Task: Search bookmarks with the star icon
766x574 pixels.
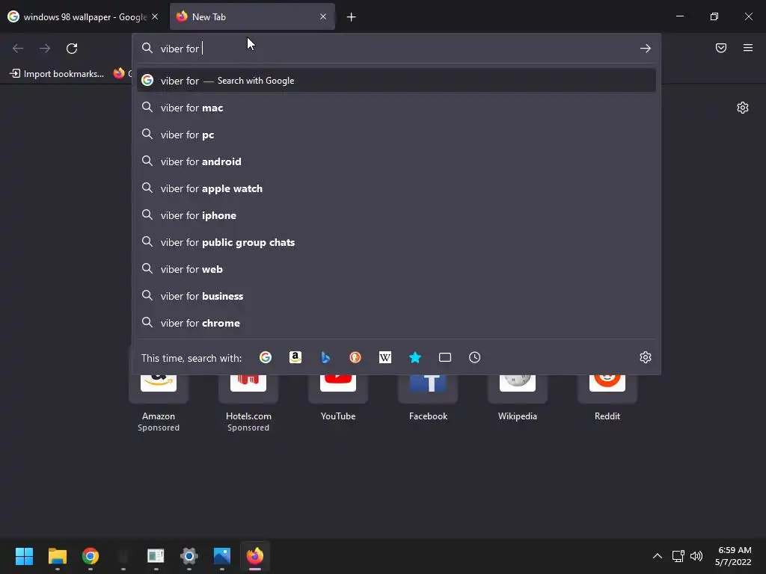Action: 414,357
